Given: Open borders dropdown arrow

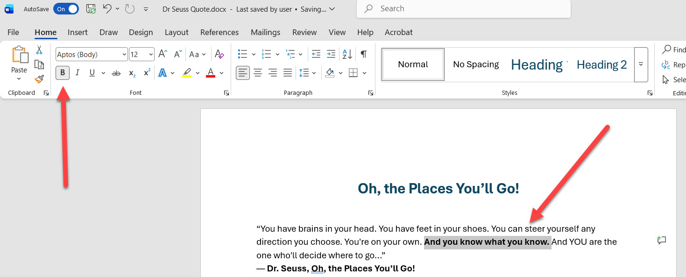Looking at the screenshot, I should pyautogui.click(x=364, y=73).
